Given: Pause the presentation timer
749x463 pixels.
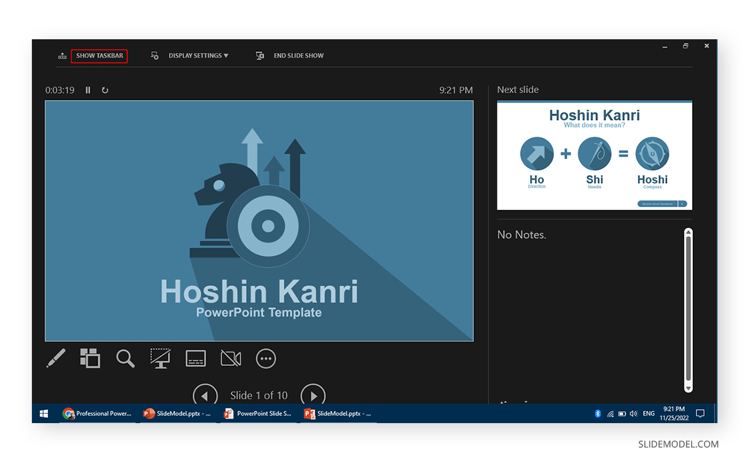Looking at the screenshot, I should [88, 90].
